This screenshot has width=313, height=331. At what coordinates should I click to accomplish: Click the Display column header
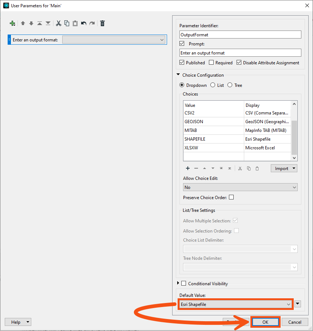(268, 105)
